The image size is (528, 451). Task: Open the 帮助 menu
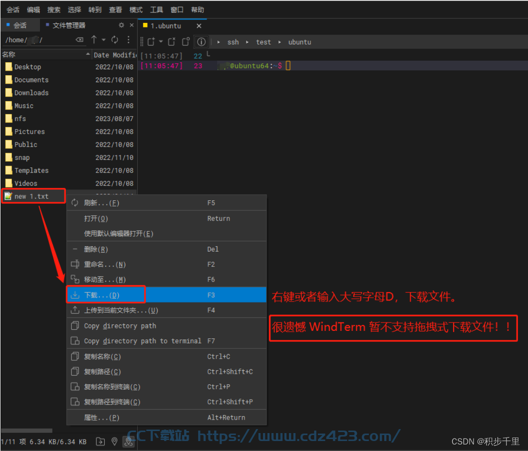coord(198,10)
